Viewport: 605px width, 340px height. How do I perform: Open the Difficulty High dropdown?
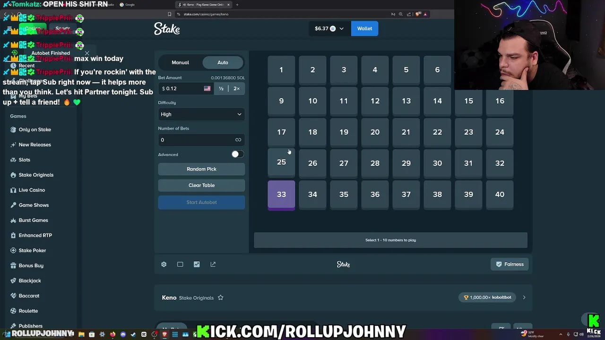click(x=201, y=114)
